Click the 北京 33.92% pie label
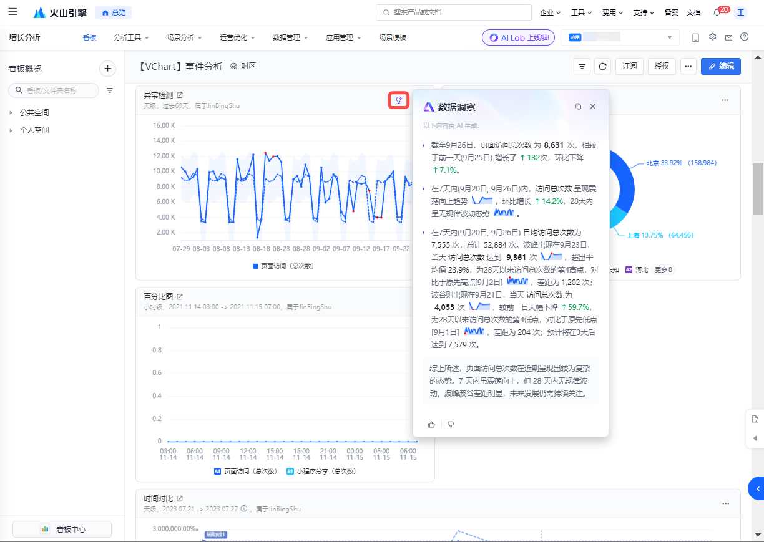The width and height of the screenshot is (764, 542). pyautogui.click(x=682, y=163)
